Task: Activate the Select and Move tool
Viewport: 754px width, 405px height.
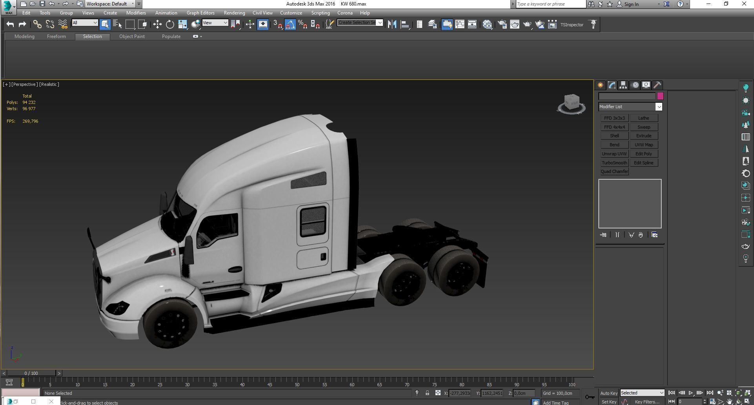Action: pyautogui.click(x=157, y=24)
